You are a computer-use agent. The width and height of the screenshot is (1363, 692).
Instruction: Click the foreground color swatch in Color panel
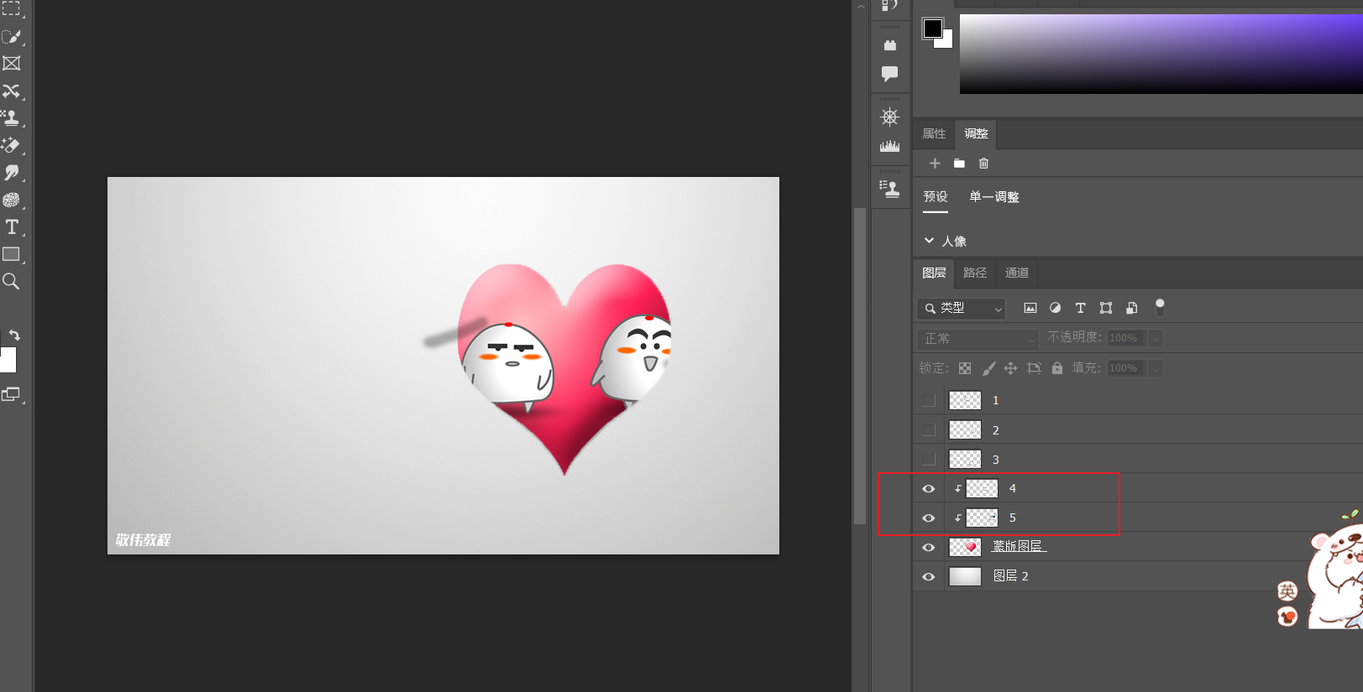tap(932, 28)
